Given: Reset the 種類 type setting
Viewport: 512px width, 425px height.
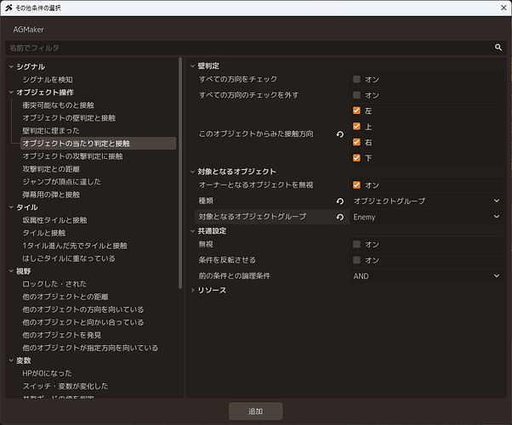Looking at the screenshot, I should tap(340, 201).
